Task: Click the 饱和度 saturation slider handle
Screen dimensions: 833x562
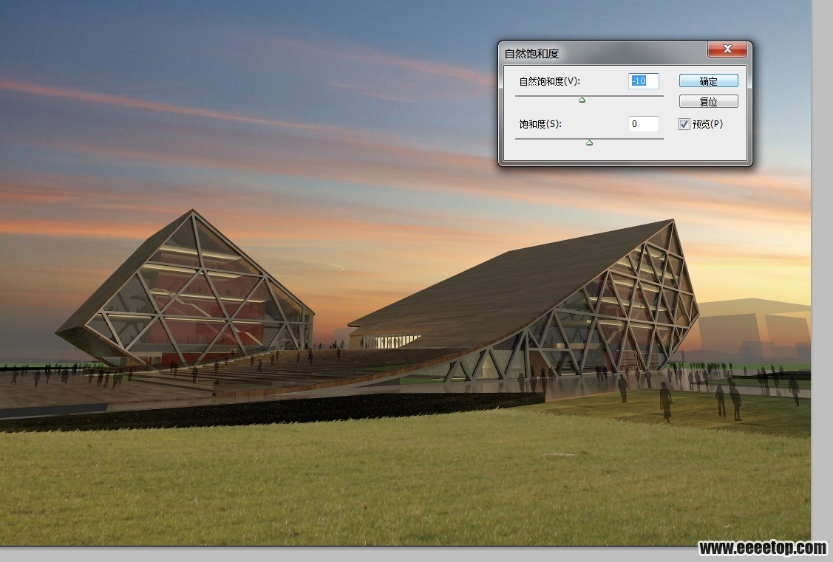Action: pyautogui.click(x=589, y=143)
